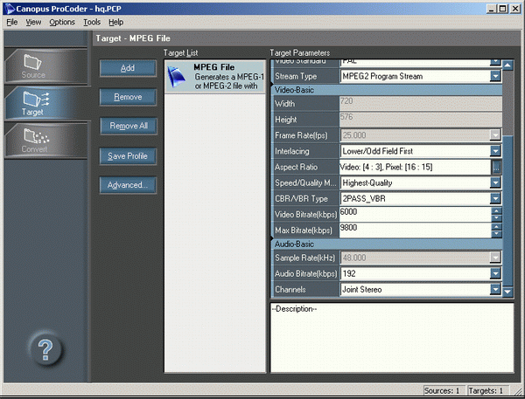Viewport: 525px width, 399px height.
Task: Increase Video Bitrate with up spinner
Action: 496,211
